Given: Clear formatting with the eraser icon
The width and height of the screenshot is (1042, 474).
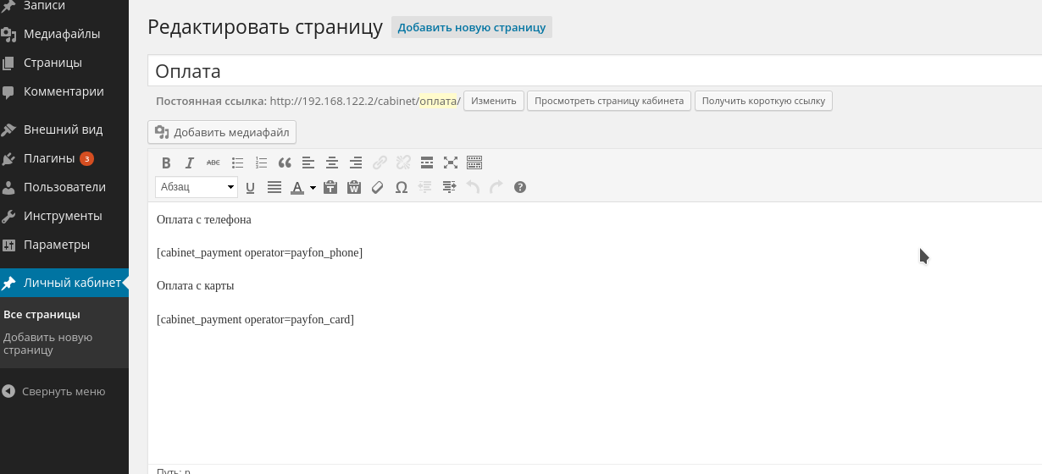Looking at the screenshot, I should tap(378, 187).
